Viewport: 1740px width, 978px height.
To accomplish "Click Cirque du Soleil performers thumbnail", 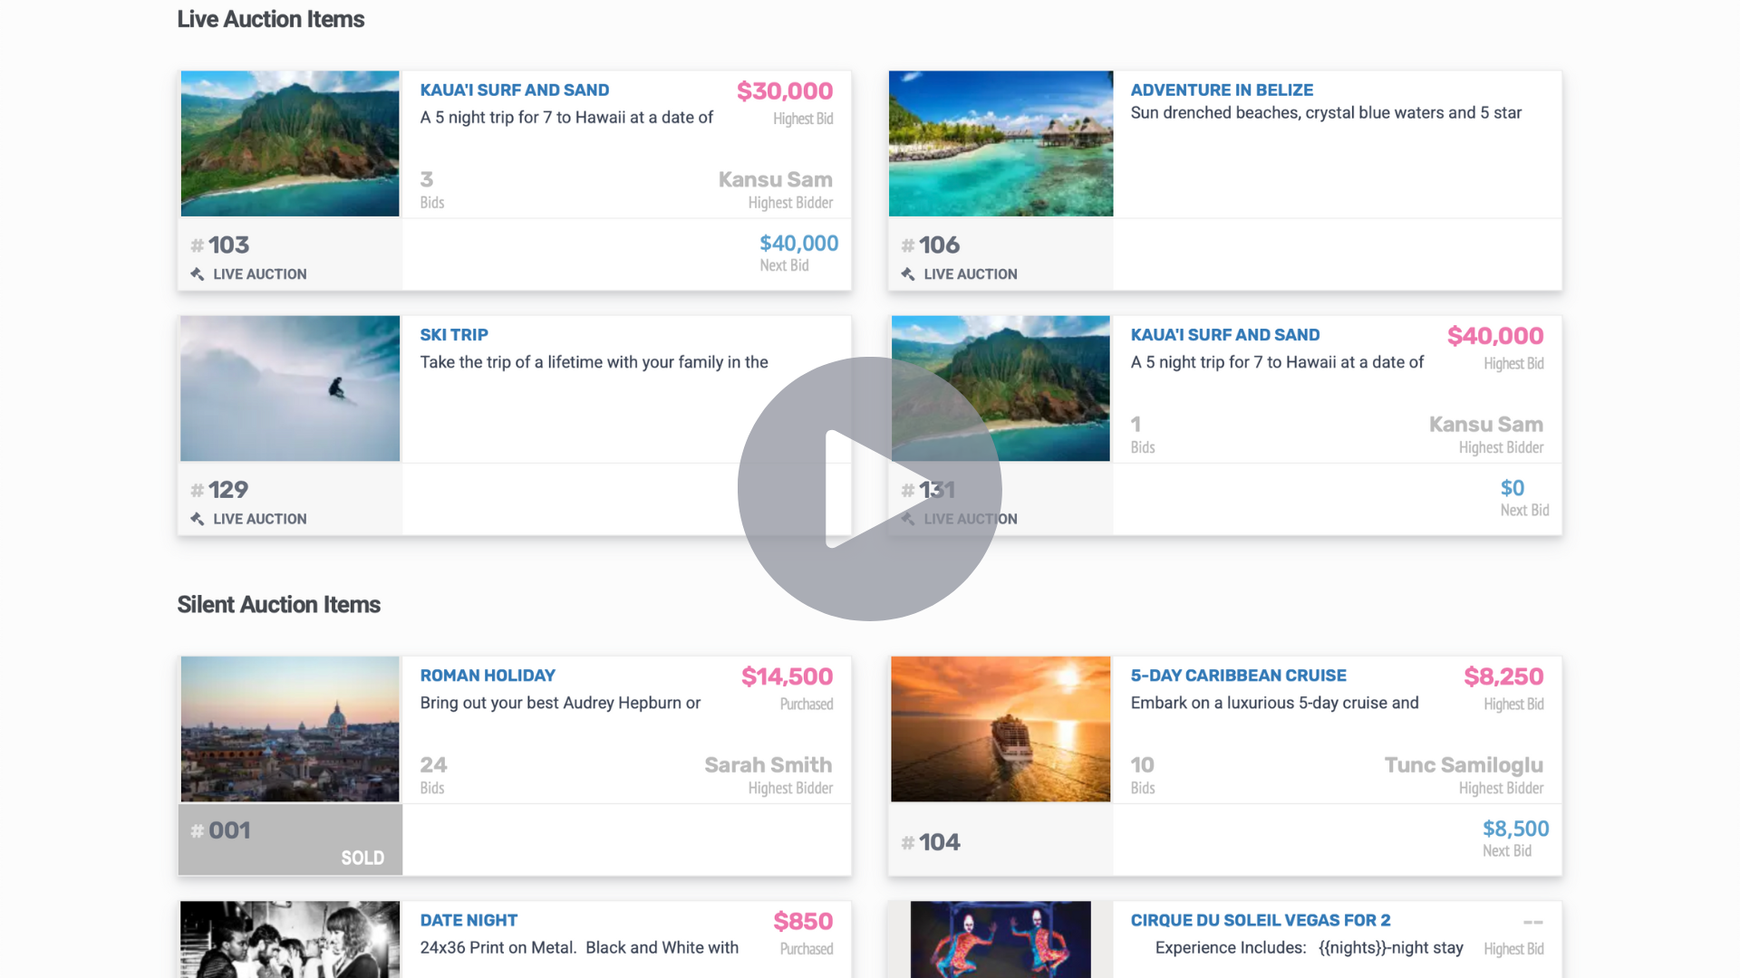I will 1000,939.
